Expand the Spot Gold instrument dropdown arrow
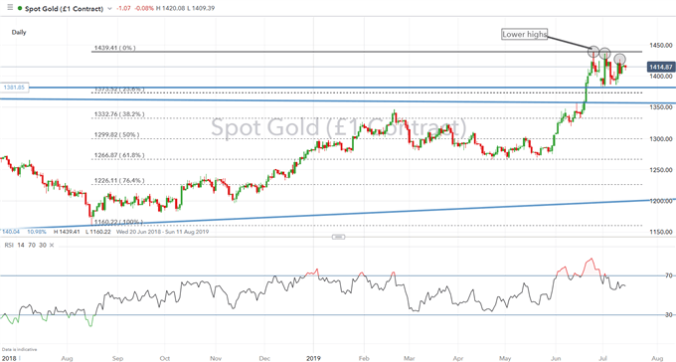676x362 pixels. pos(110,9)
